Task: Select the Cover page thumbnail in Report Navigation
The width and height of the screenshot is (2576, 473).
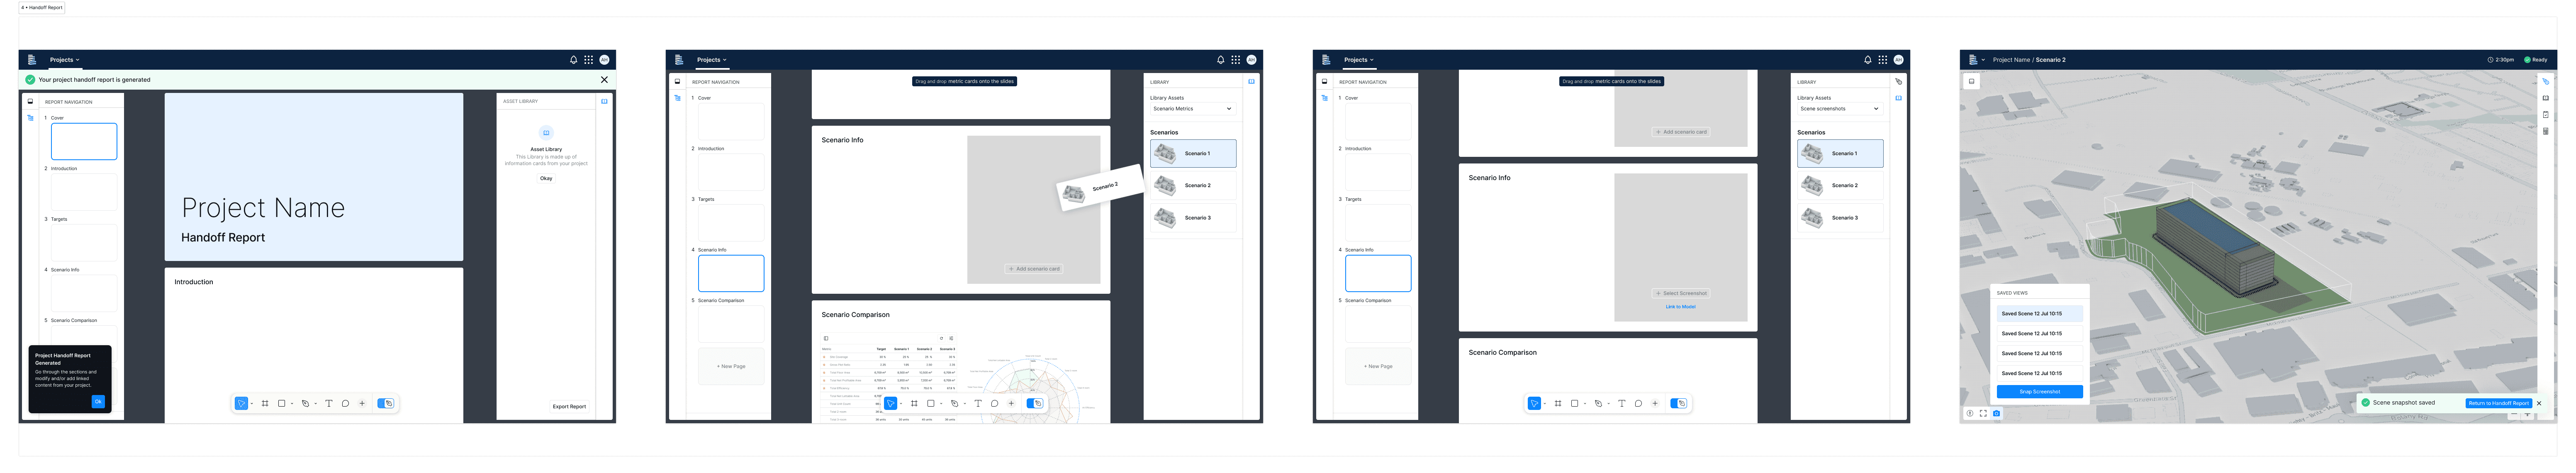Action: click(84, 141)
